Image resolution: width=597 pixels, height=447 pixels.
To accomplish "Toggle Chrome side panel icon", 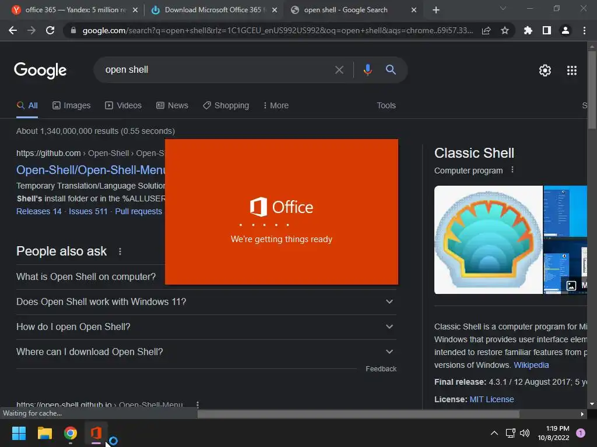I will 546,30.
